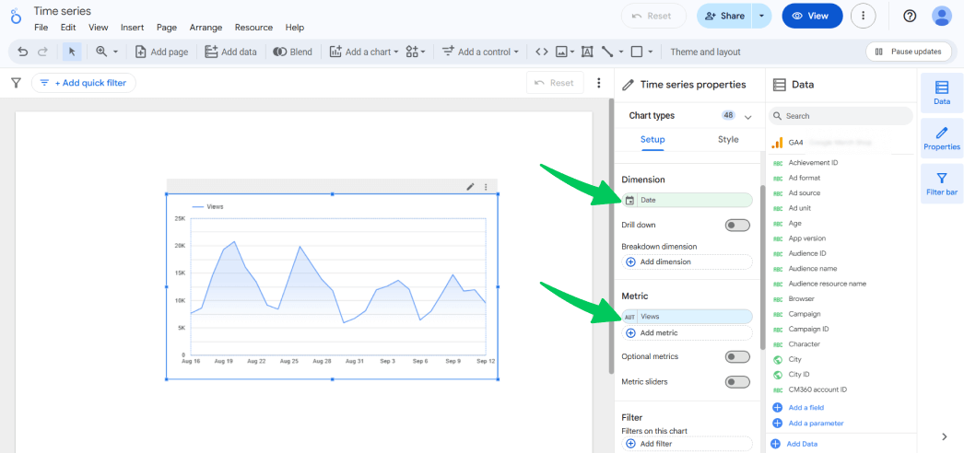Expand the line tool options arrow

621,52
